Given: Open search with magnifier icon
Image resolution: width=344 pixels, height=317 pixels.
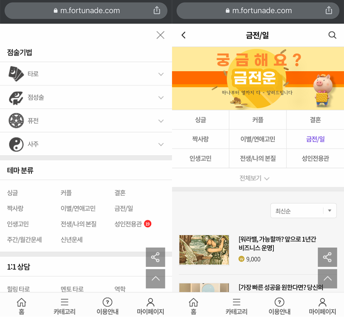Looking at the screenshot, I should click(x=332, y=35).
